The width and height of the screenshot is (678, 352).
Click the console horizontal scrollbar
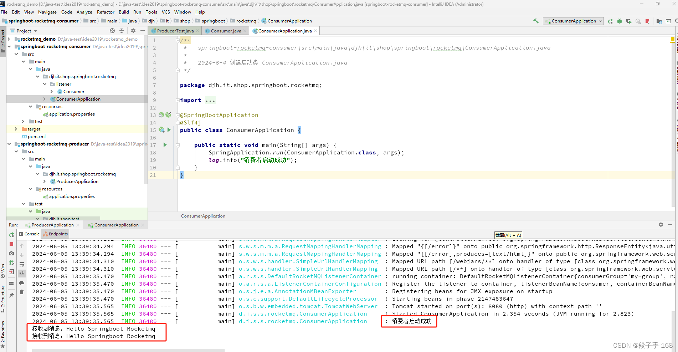point(128,350)
